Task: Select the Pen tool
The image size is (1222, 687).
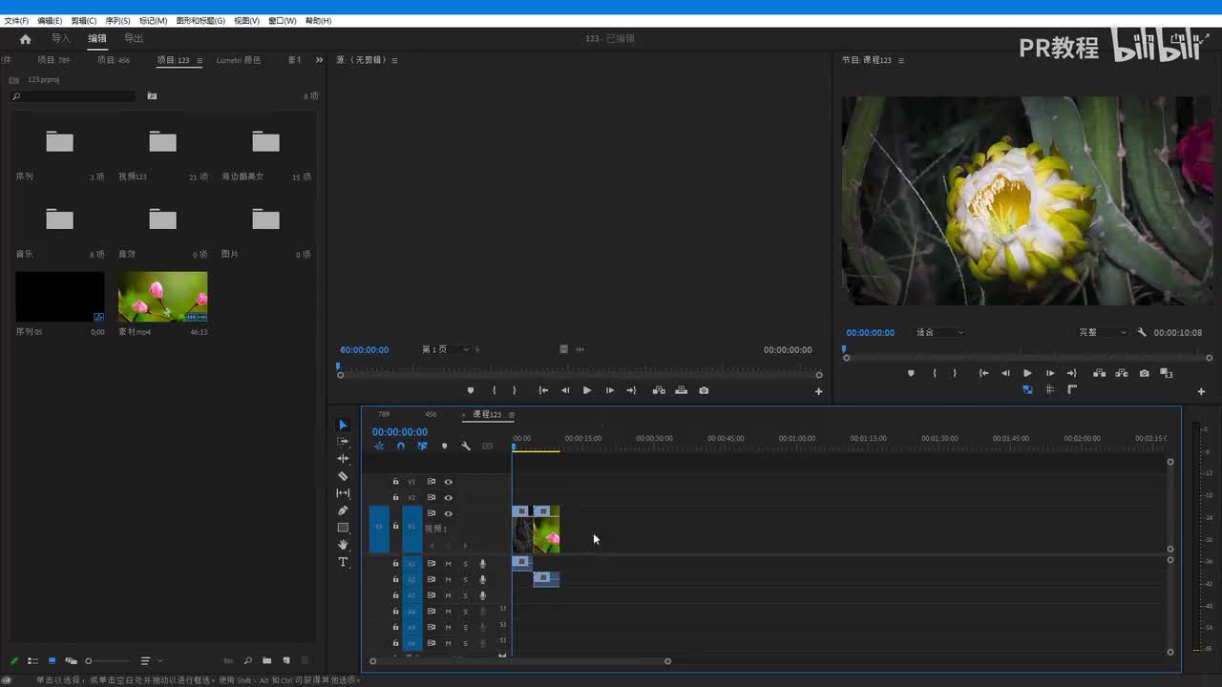Action: (343, 510)
